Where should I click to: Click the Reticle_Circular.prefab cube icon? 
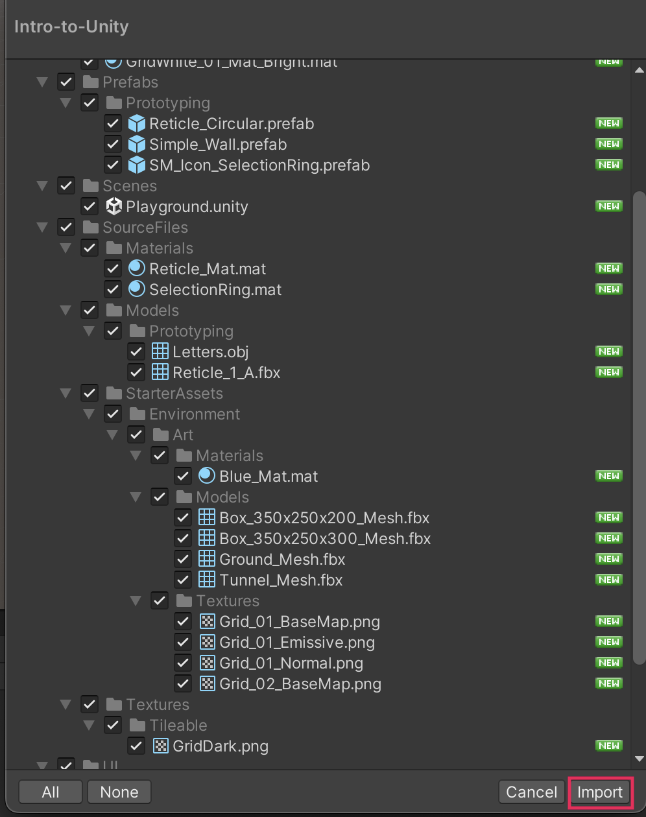coord(136,123)
